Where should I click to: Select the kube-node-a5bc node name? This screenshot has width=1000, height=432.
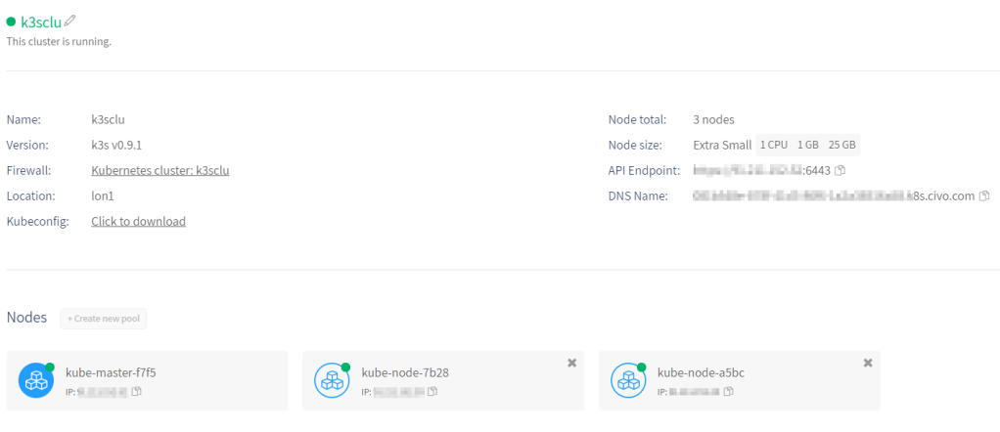pos(702,372)
